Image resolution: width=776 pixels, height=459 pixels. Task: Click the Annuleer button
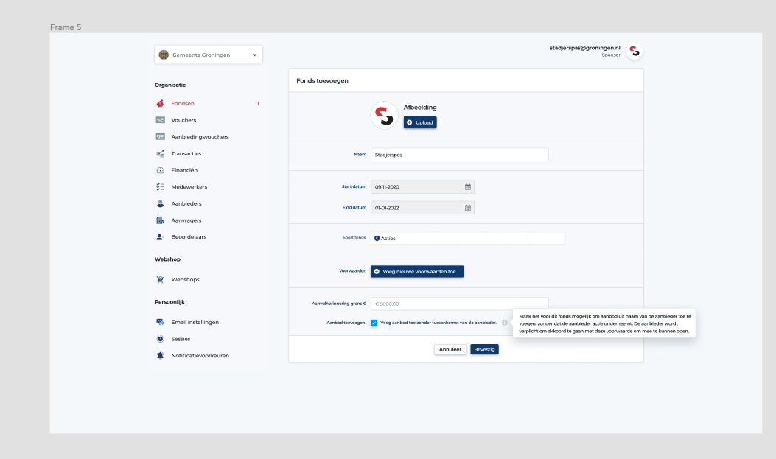(450, 350)
